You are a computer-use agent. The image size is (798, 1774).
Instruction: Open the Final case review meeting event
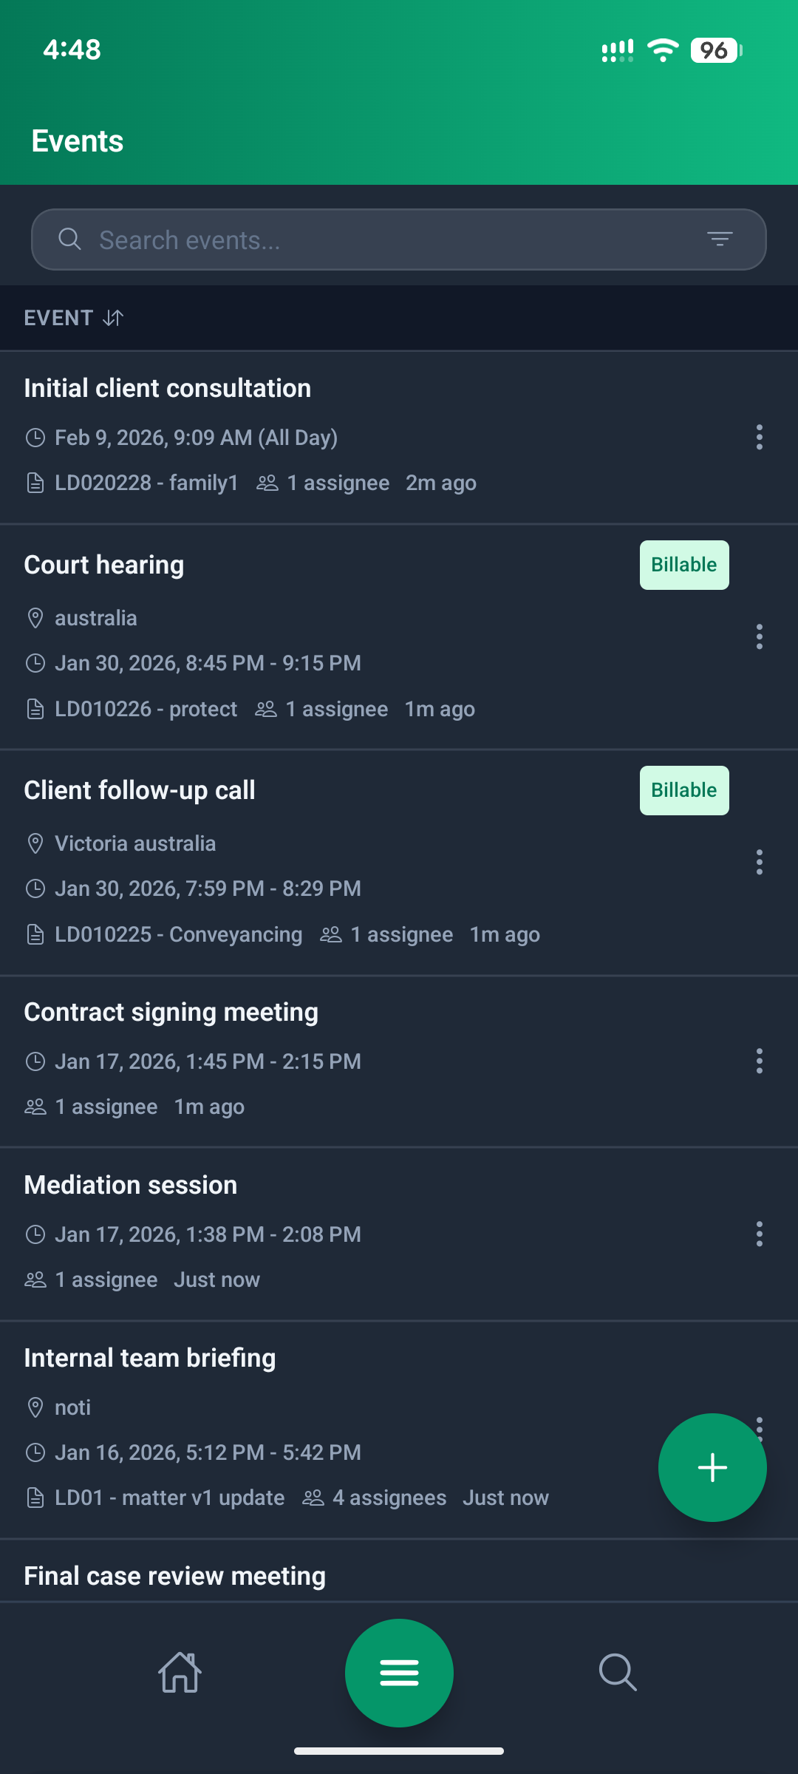point(174,1576)
